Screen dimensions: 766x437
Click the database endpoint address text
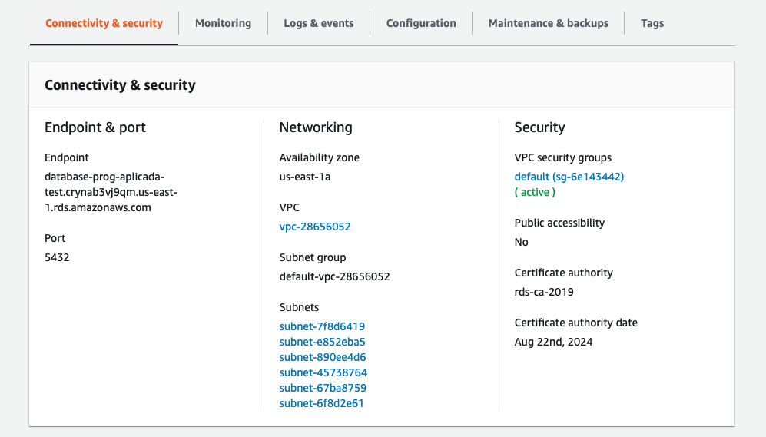[111, 192]
